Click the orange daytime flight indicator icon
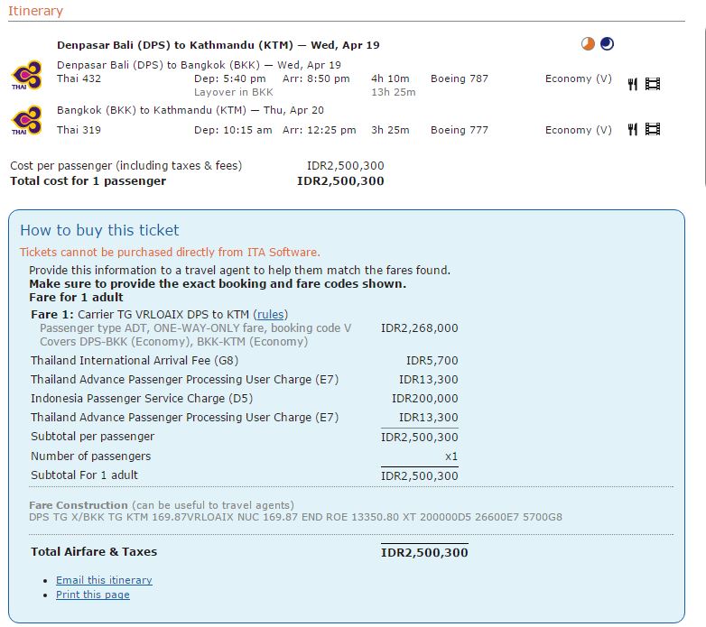The image size is (706, 627). [588, 44]
